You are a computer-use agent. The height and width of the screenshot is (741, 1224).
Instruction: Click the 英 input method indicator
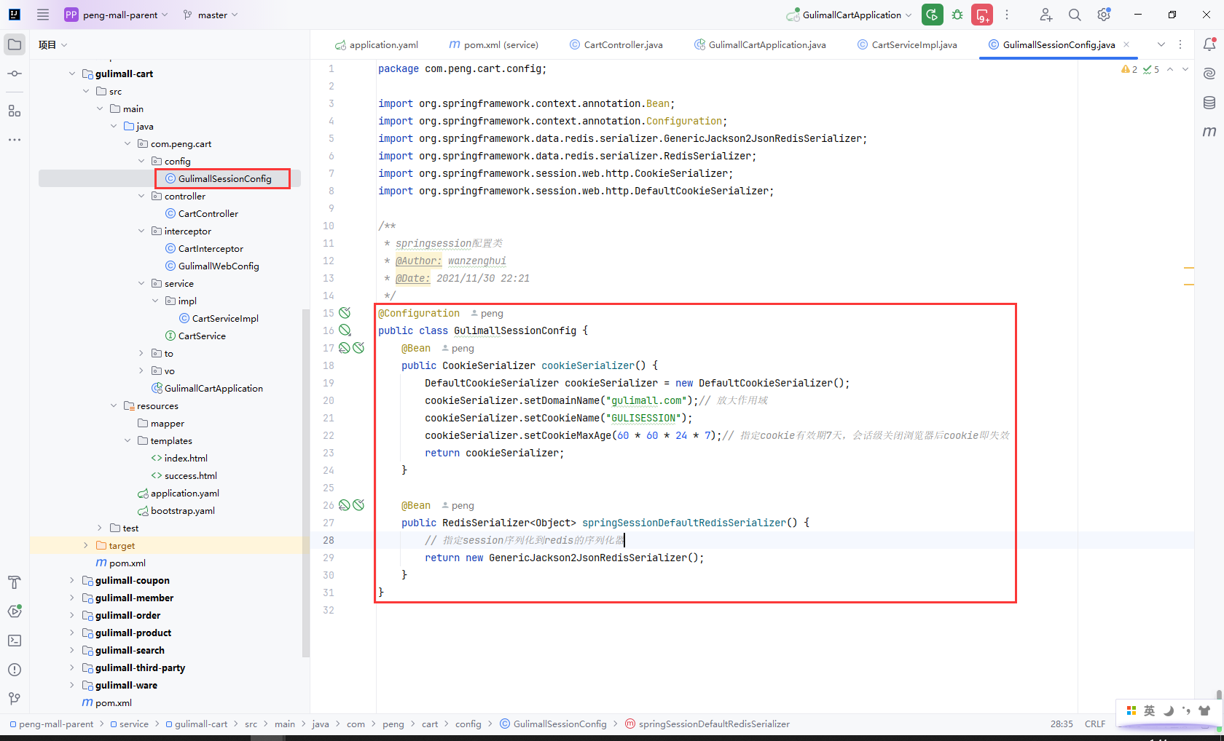(x=1149, y=710)
